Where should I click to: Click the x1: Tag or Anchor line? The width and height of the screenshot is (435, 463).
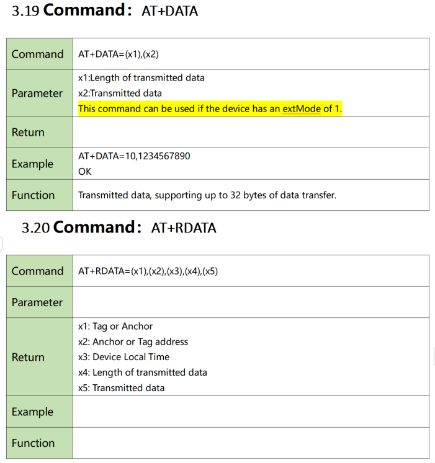click(115, 326)
